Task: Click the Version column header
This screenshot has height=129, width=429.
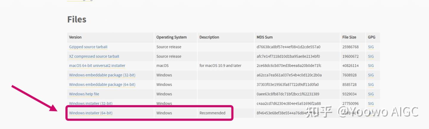Action: tap(75, 37)
